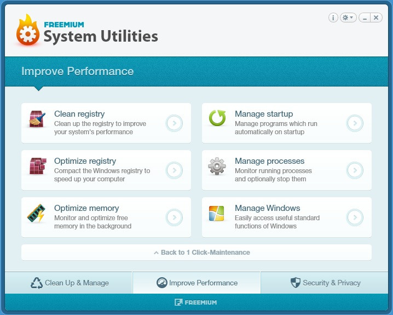
Task: Open the info button in title bar
Action: pos(333,18)
